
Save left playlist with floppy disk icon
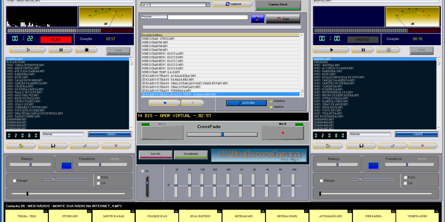tap(52, 146)
